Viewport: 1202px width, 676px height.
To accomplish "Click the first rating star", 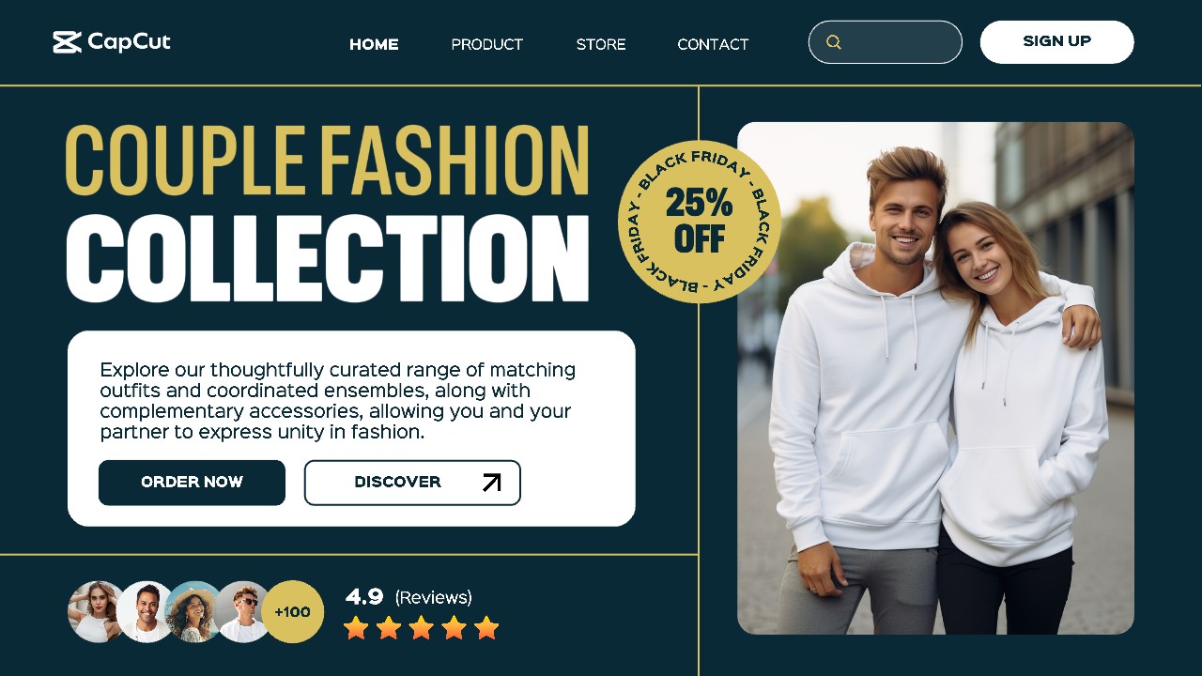I will pyautogui.click(x=356, y=627).
